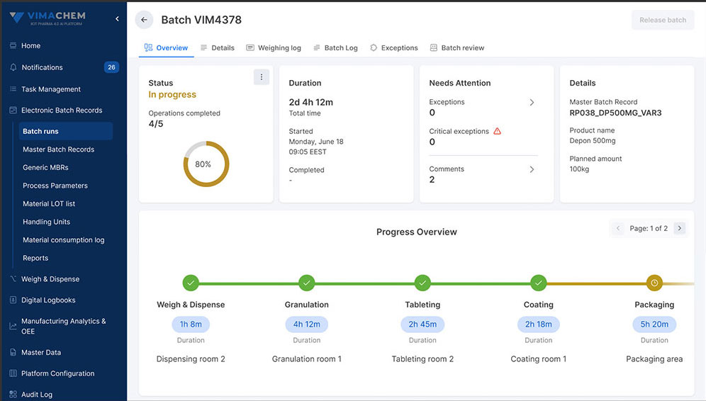Click the Notifications bell icon

click(x=13, y=67)
